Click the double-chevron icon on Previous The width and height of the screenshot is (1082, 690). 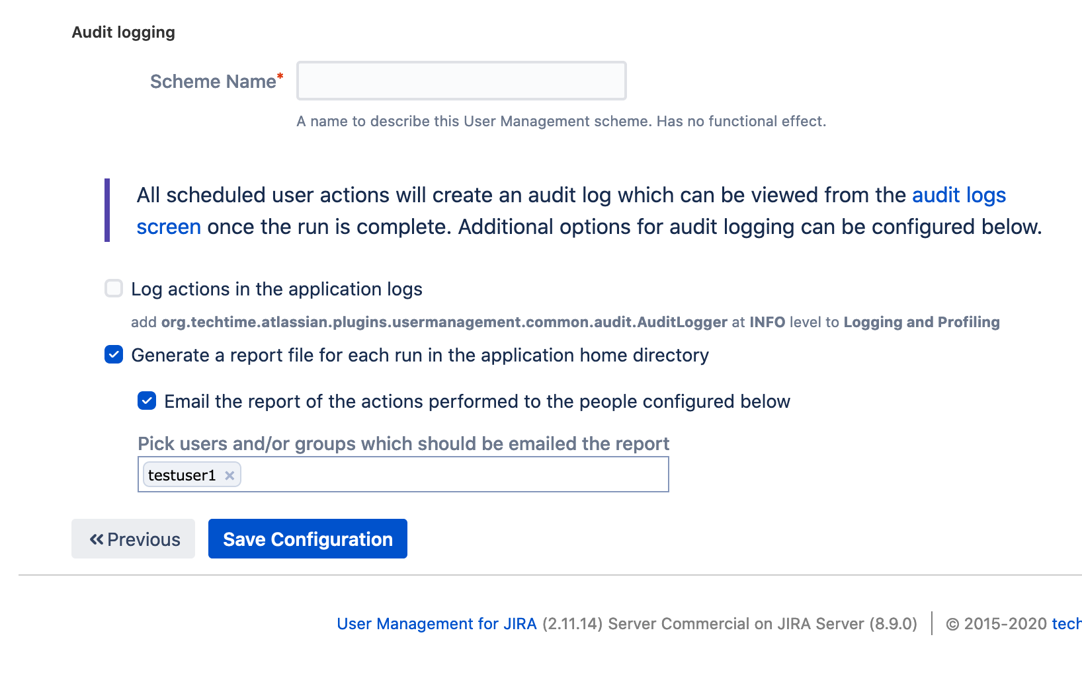[x=97, y=539]
